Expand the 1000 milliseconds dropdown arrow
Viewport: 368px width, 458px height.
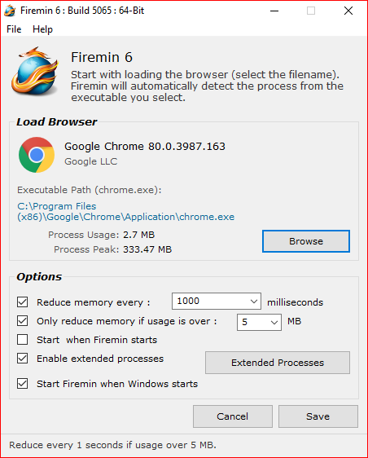[x=254, y=302]
